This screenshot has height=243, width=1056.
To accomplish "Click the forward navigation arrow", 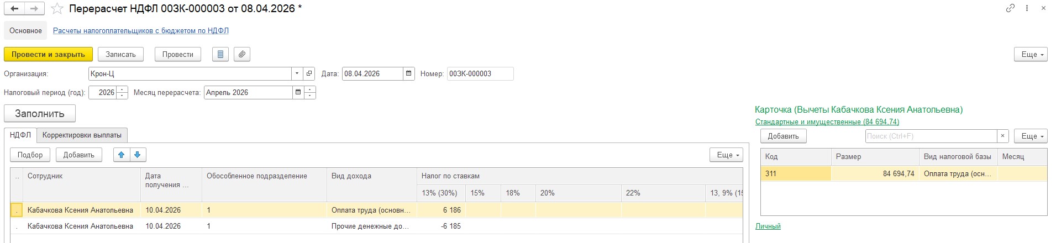I will click(x=34, y=9).
